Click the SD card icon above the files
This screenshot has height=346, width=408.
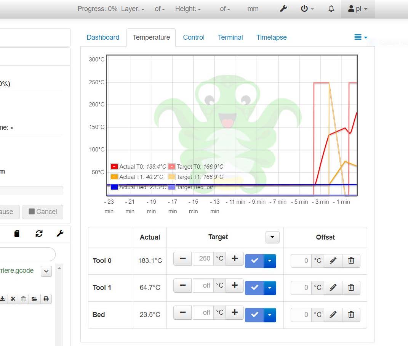pyautogui.click(x=16, y=233)
